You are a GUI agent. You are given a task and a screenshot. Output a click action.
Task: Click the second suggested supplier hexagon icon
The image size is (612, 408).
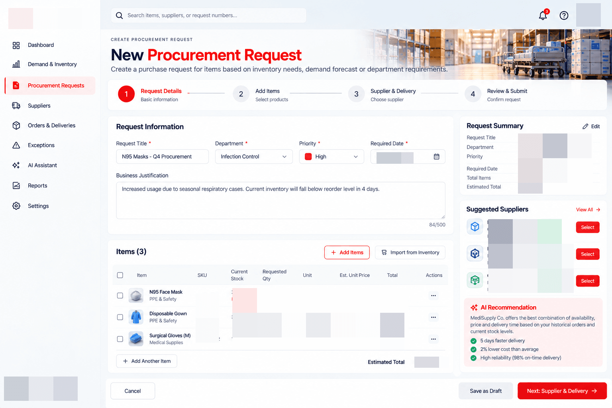pos(475,253)
